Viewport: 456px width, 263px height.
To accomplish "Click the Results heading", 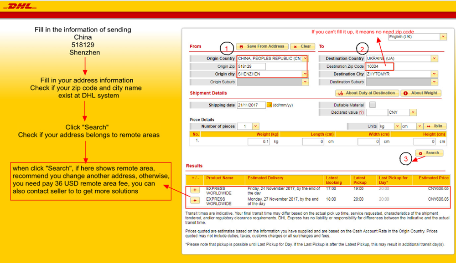I will [x=194, y=166].
